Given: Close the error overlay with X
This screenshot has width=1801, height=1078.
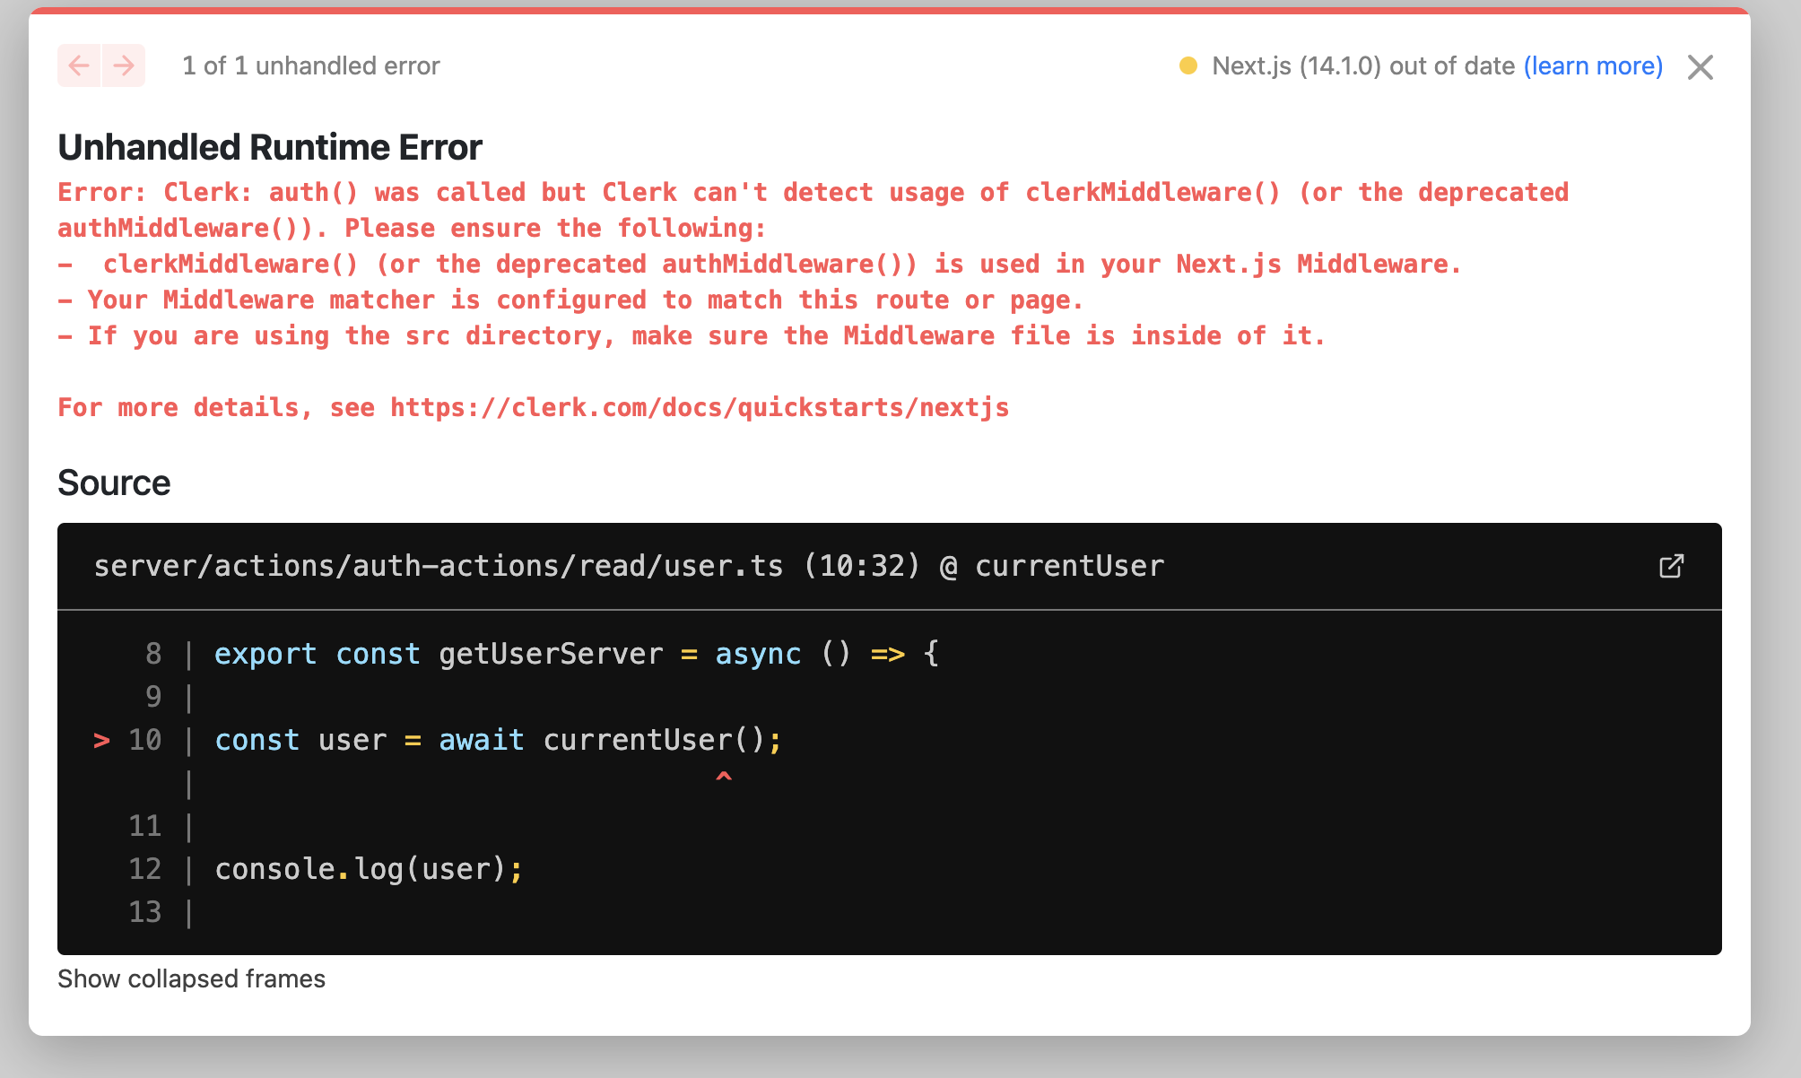Looking at the screenshot, I should [1700, 67].
